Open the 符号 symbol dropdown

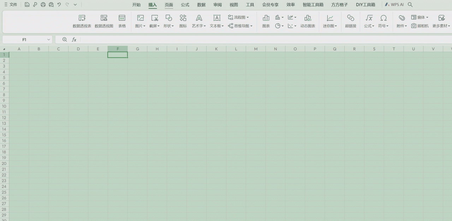pyautogui.click(x=383, y=21)
